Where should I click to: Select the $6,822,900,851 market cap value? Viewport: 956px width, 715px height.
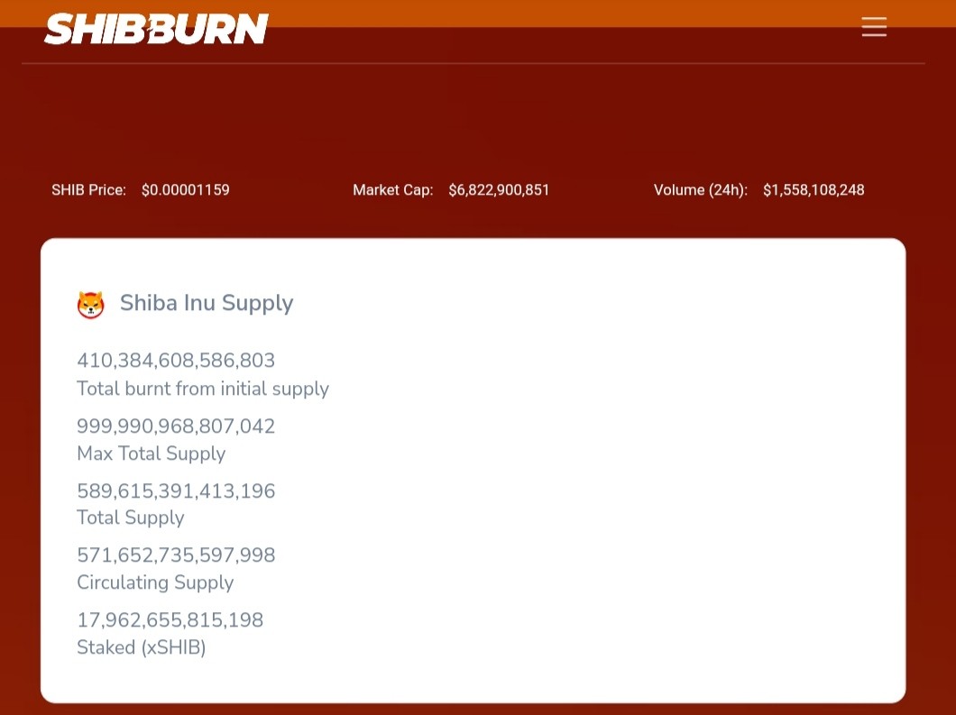pyautogui.click(x=499, y=189)
